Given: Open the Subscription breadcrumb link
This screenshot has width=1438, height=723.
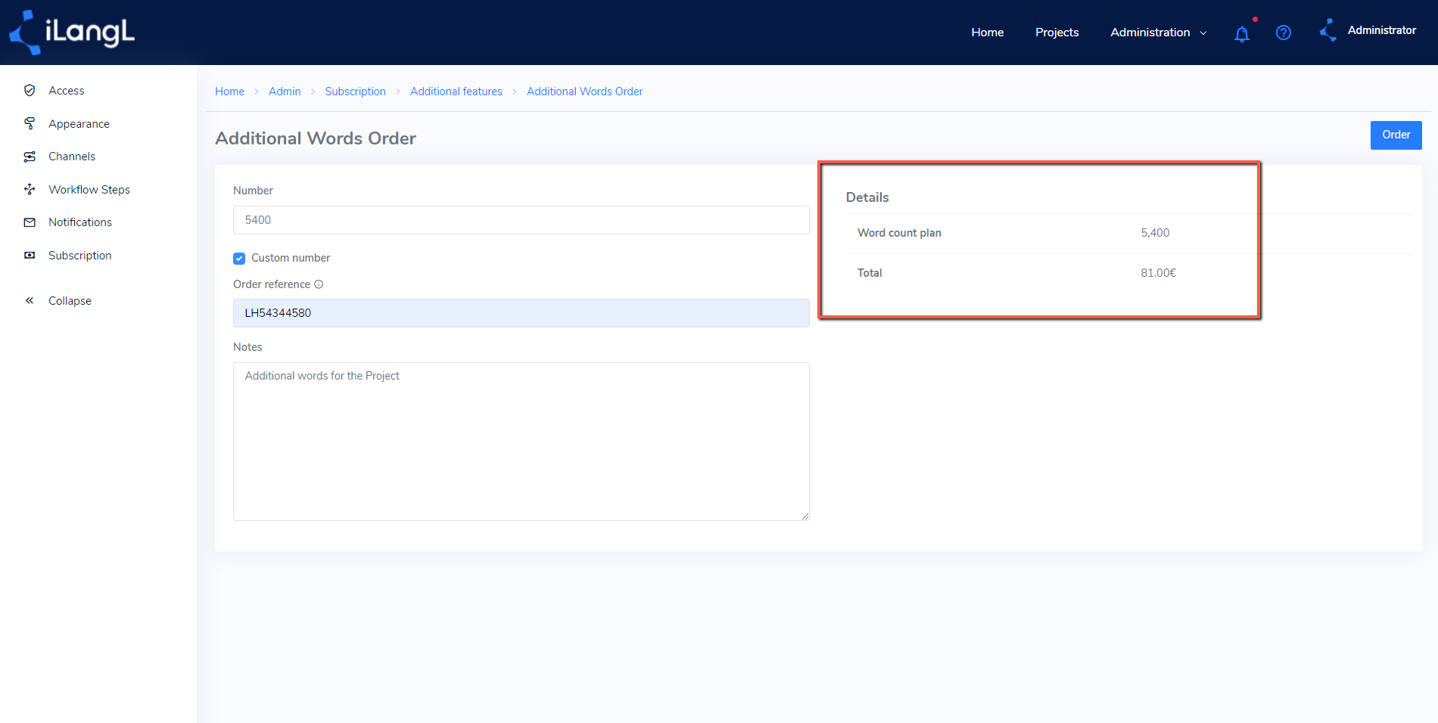Looking at the screenshot, I should [355, 92].
